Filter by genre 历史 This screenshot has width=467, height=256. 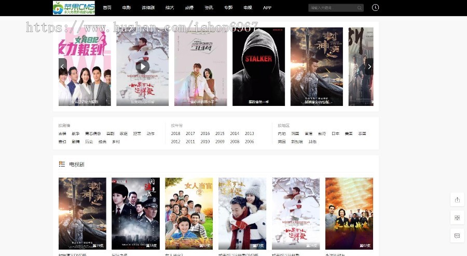(89, 142)
